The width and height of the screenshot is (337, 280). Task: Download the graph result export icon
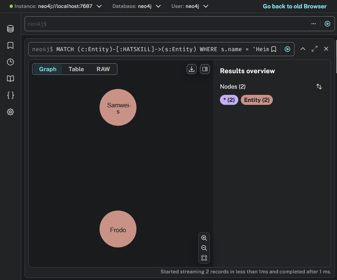pyautogui.click(x=192, y=69)
